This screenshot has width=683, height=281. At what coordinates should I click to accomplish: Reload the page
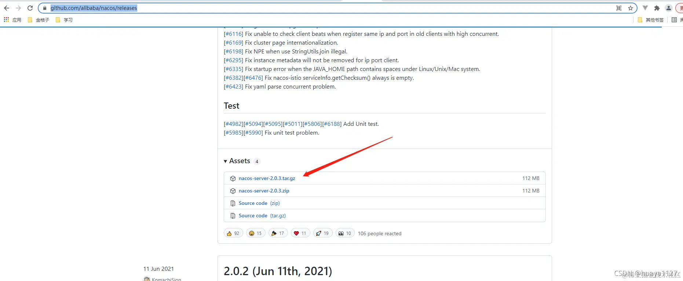pos(30,8)
